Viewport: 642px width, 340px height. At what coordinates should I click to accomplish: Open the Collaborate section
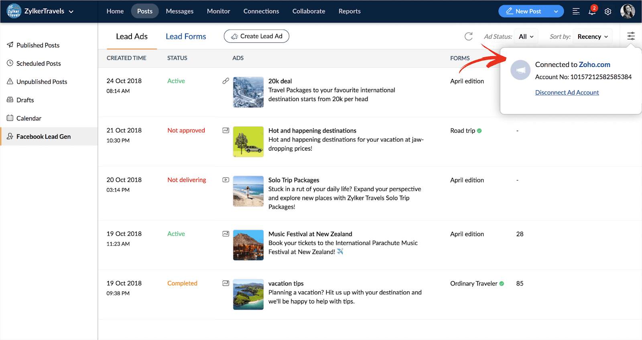[309, 11]
